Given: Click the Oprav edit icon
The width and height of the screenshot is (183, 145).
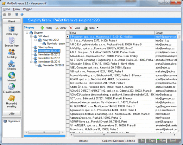Looking at the screenshot, I should point(57,28).
